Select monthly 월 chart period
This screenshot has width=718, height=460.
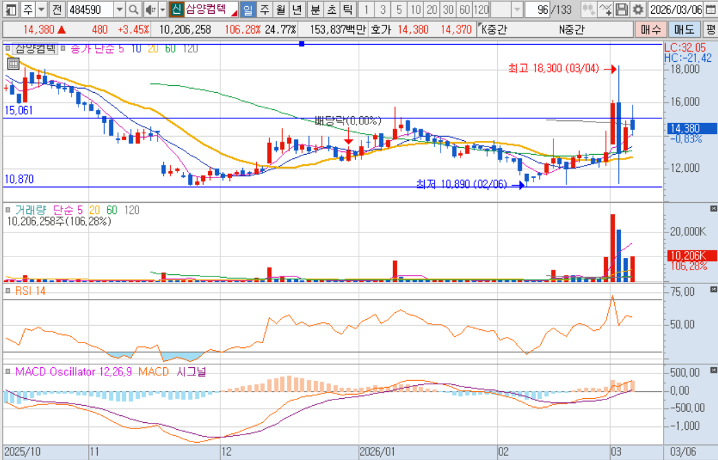(x=281, y=9)
